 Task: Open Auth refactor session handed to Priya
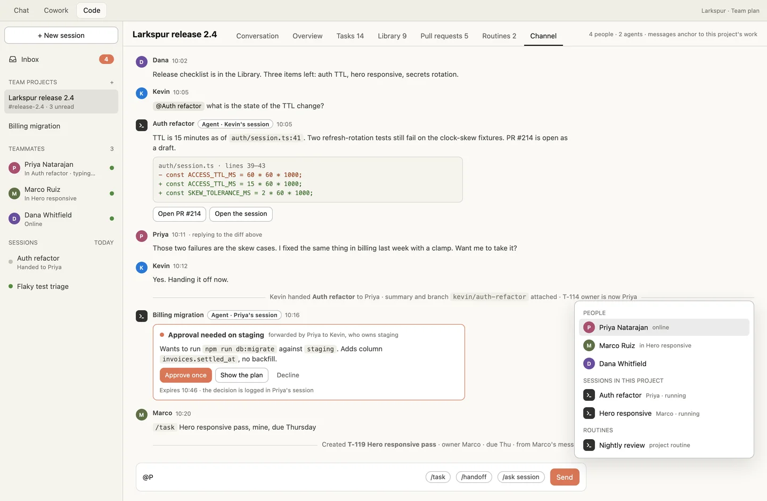[61, 262]
